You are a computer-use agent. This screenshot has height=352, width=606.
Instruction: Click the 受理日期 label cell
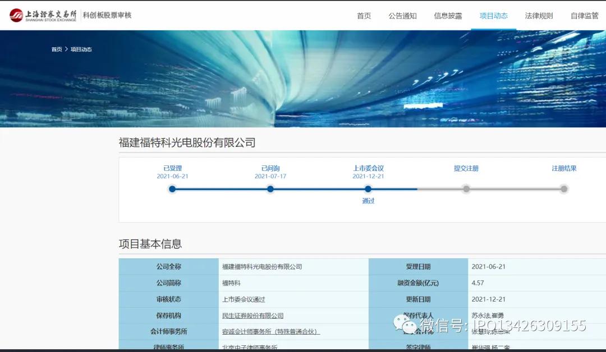click(418, 267)
